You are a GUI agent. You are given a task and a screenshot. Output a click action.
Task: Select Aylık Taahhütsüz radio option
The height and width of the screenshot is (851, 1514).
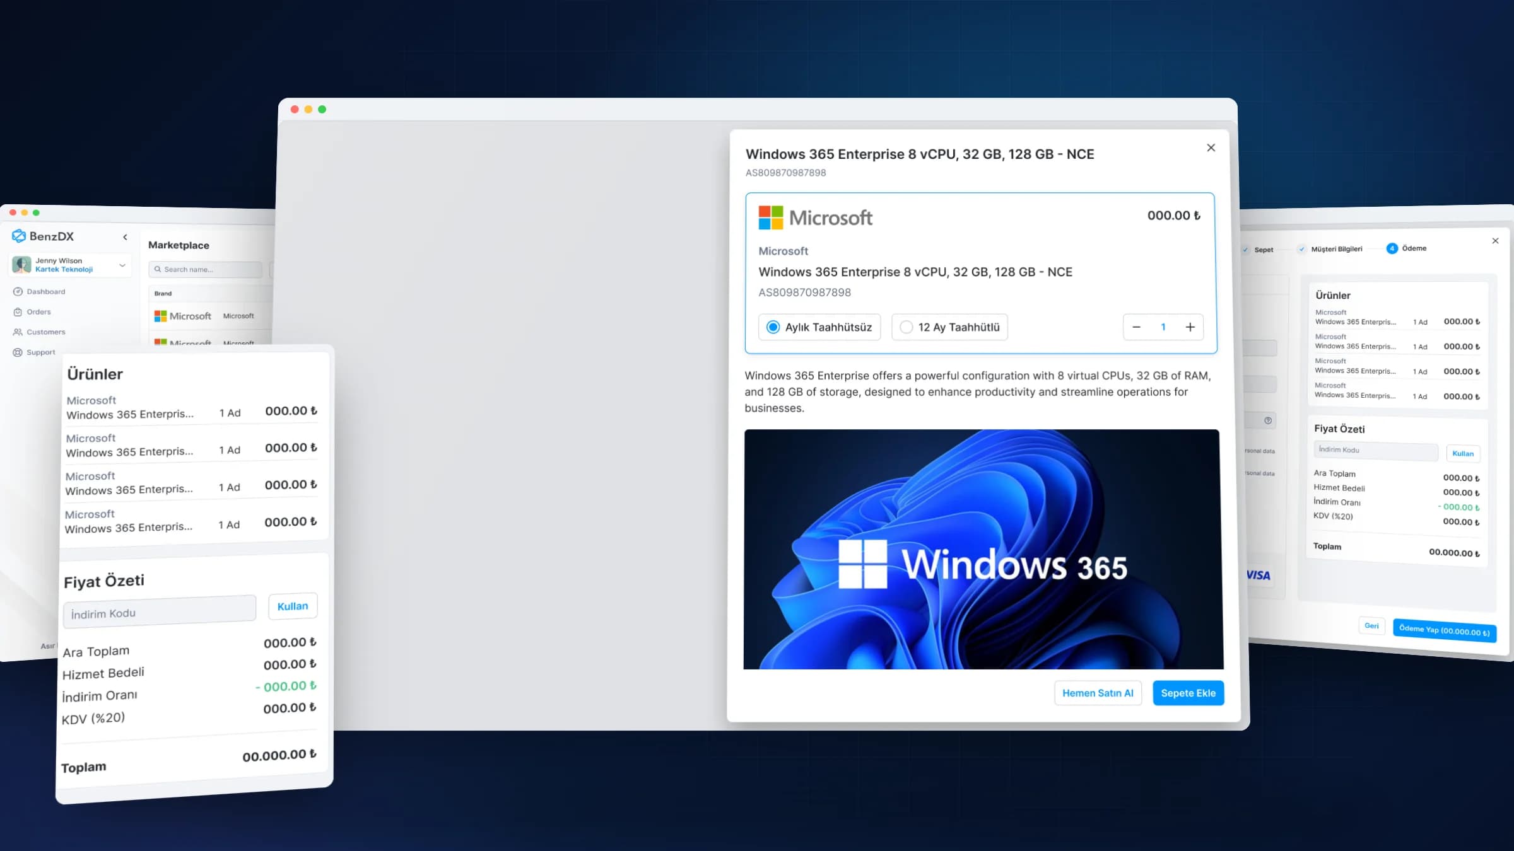819,327
